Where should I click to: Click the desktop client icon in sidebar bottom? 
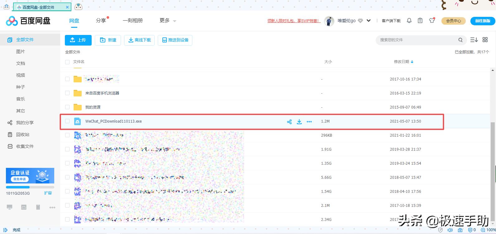pos(10,207)
